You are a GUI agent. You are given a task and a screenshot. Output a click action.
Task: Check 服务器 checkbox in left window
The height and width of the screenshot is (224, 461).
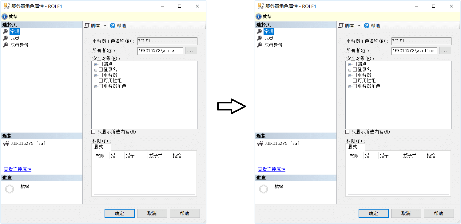point(101,75)
